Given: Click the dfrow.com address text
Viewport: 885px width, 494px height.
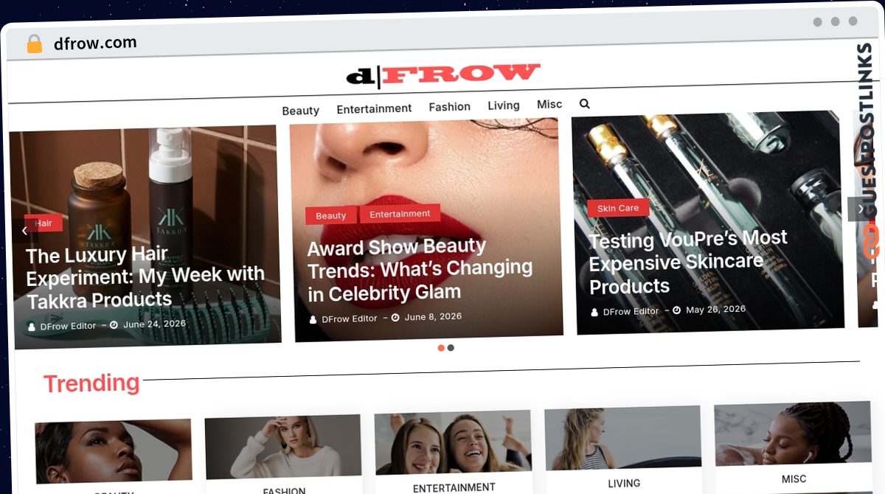Looking at the screenshot, I should [x=95, y=43].
